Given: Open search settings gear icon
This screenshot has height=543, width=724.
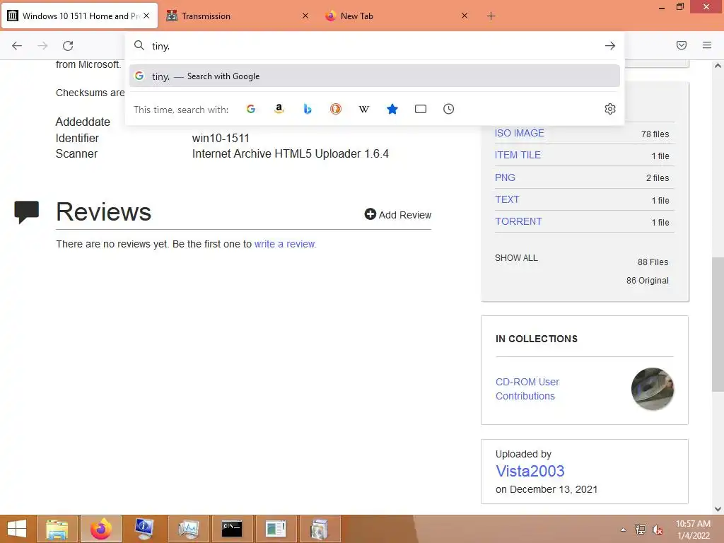Looking at the screenshot, I should (x=610, y=109).
